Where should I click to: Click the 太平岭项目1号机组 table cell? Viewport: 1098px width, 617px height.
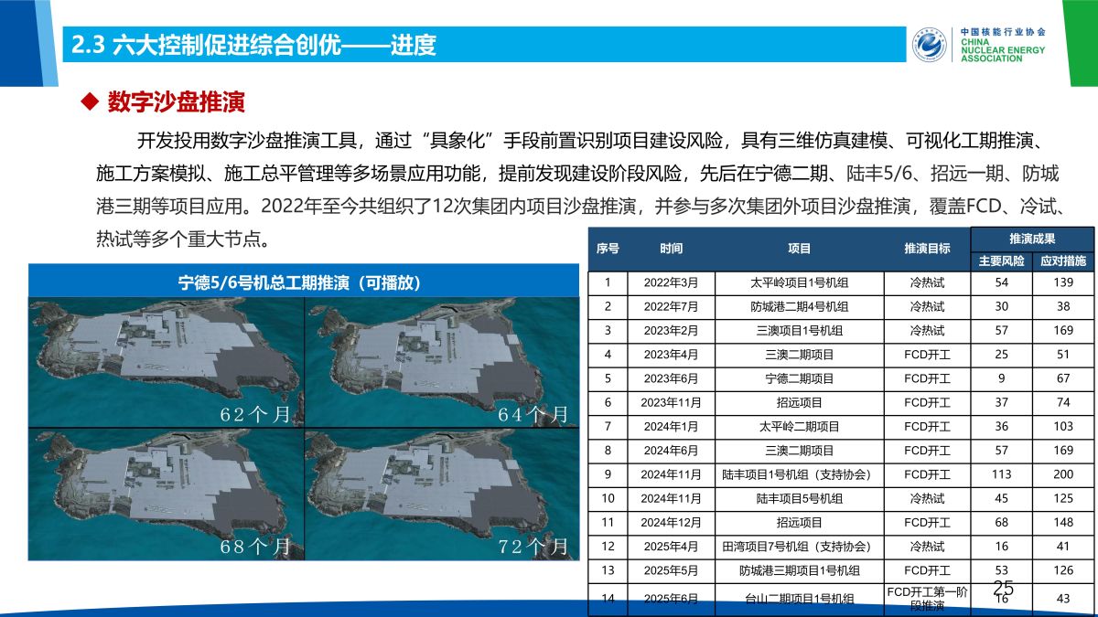(799, 283)
